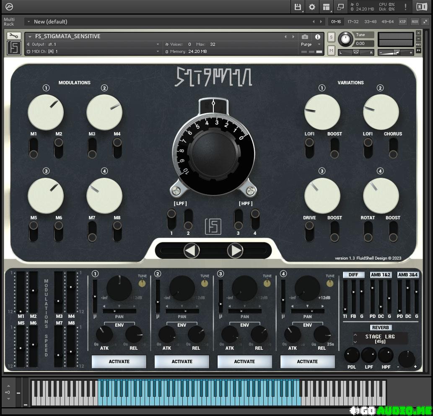Select previous reverb type up arrow
This screenshot has width=433, height=416.
(355, 335)
